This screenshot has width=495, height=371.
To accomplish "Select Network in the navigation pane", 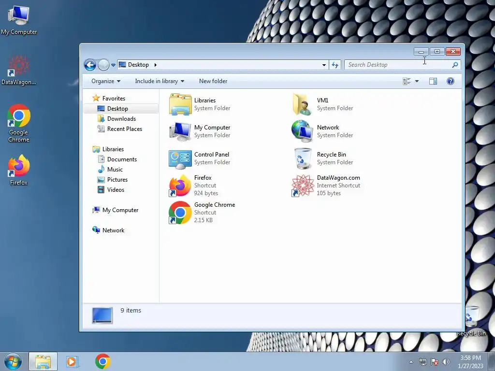I will coord(108,230).
